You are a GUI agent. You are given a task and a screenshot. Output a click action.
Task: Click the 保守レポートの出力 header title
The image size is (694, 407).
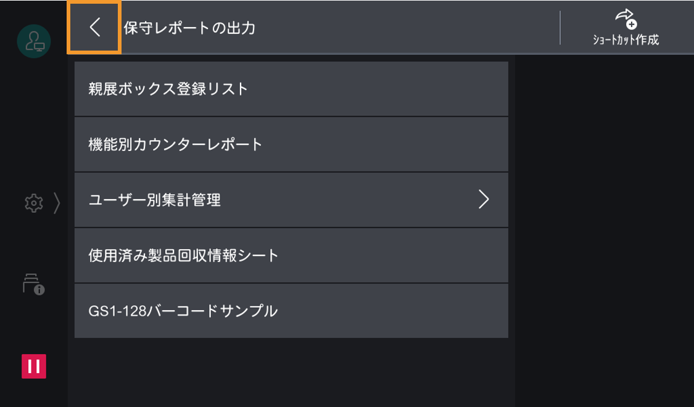pos(189,28)
